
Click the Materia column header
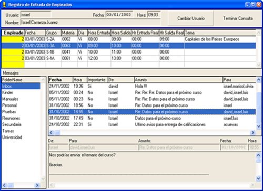[x=69, y=33]
